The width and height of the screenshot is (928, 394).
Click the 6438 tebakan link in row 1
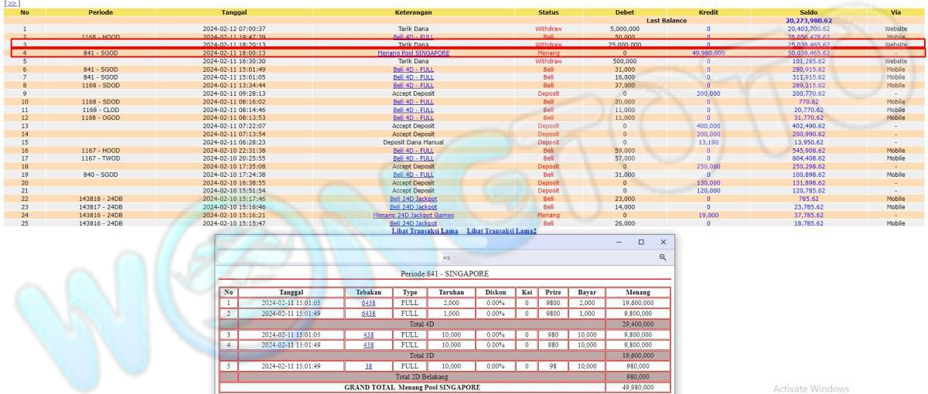(x=368, y=303)
